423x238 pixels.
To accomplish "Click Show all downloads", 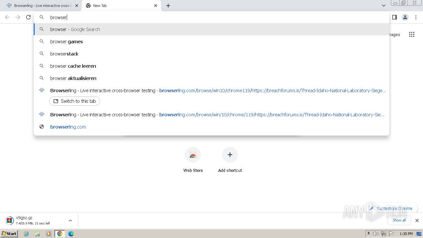I will click(x=399, y=220).
